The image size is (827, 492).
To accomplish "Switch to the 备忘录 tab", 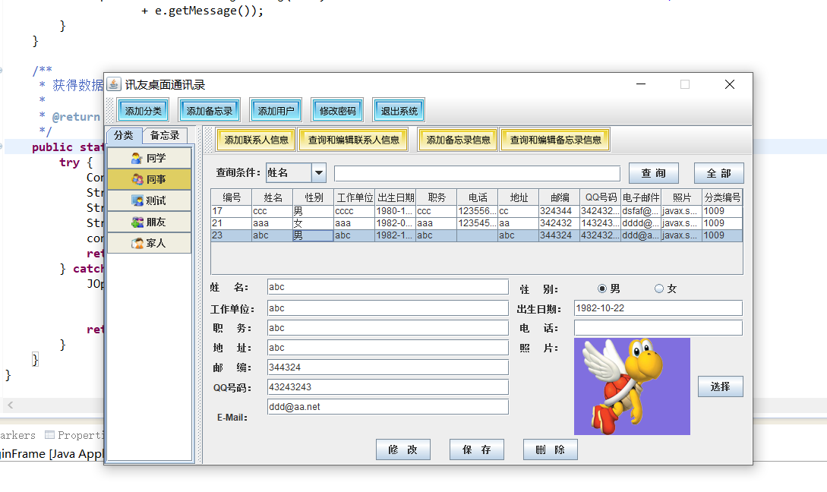I will [165, 136].
